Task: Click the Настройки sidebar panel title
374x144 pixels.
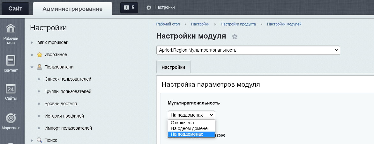Action: pos(49,28)
